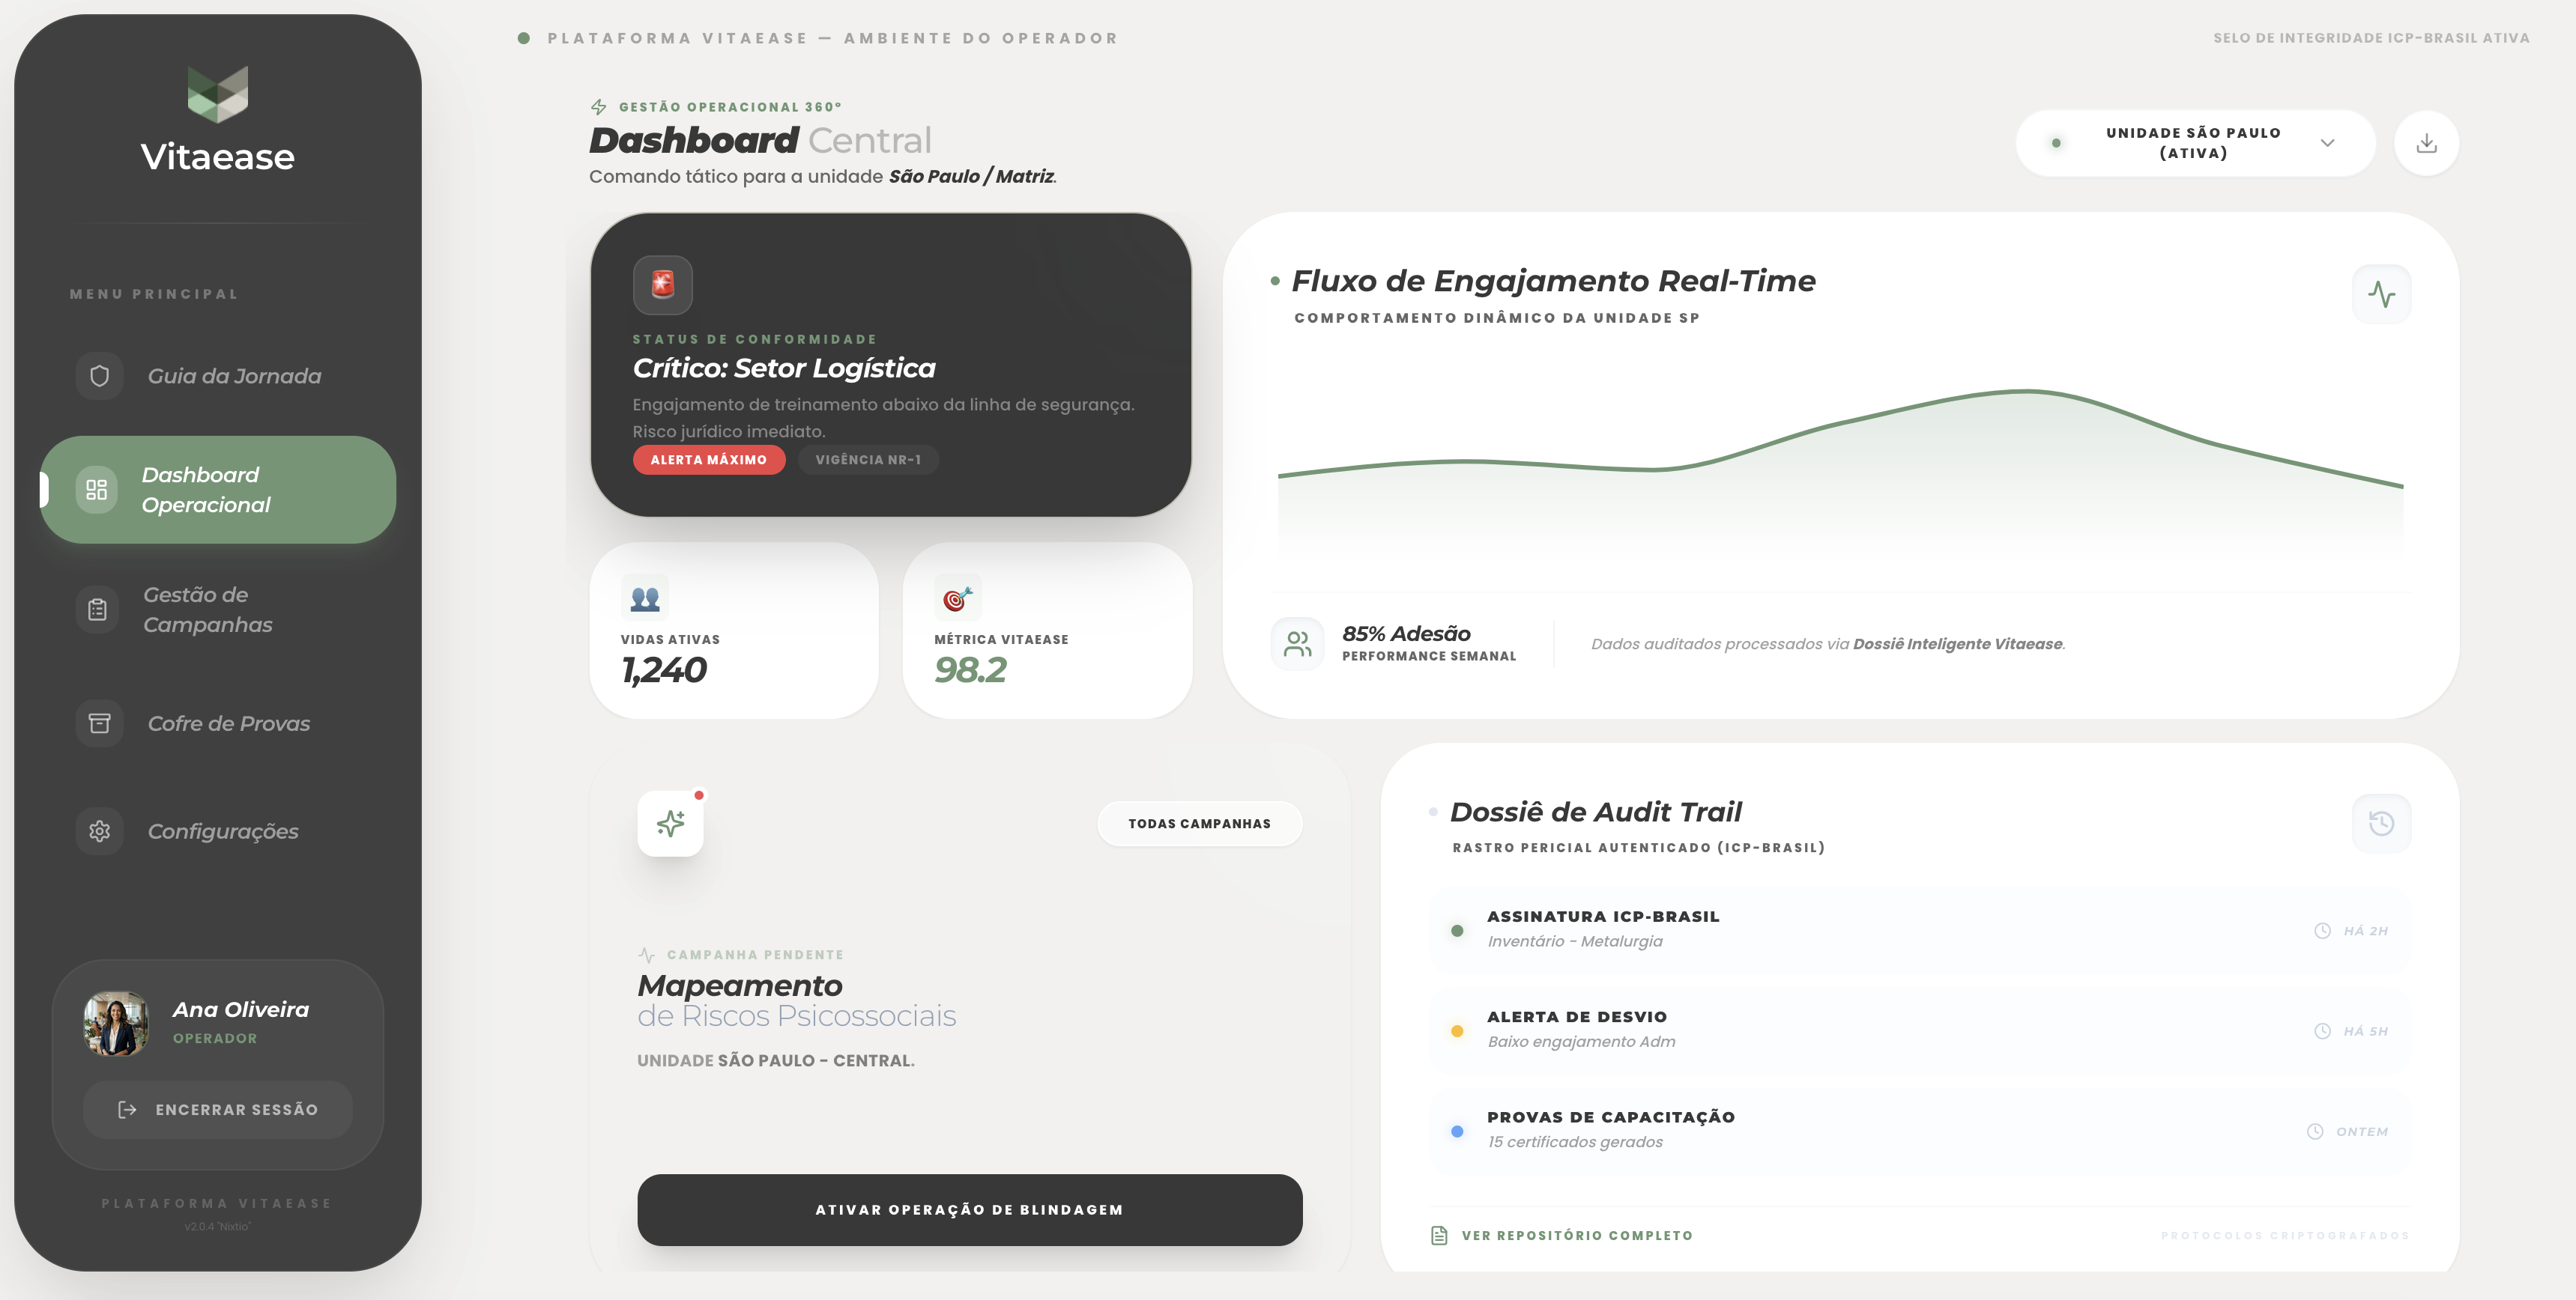The width and height of the screenshot is (2576, 1300).
Task: Click the shield icon for Guia da Jornada
Action: point(98,376)
